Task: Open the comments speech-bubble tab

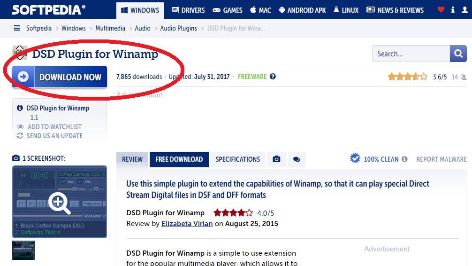Action: [297, 159]
